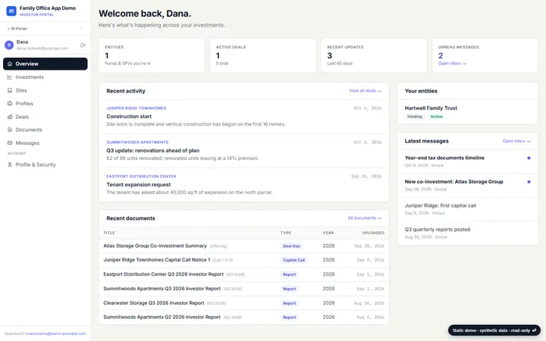This screenshot has height=341, width=546.
Task: Go to Investments in the sidebar
Action: click(45, 77)
